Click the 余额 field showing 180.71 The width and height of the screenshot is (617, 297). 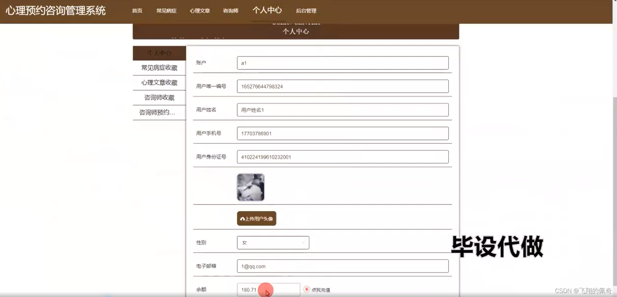(x=269, y=290)
